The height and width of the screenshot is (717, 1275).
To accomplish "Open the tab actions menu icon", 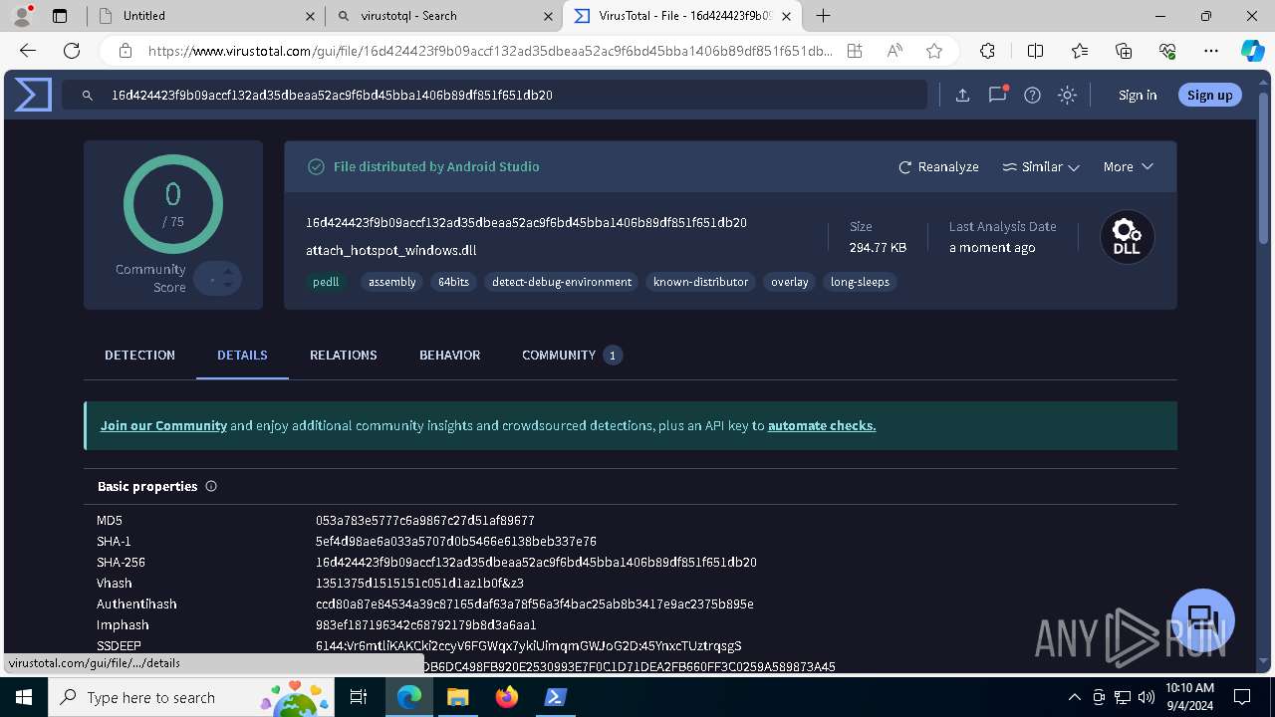I will point(60,16).
